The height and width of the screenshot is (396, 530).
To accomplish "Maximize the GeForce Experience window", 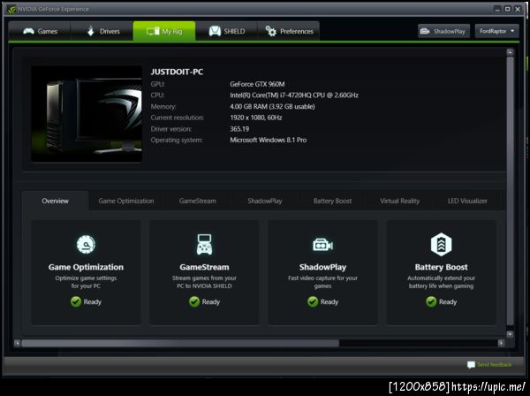I will point(507,9).
